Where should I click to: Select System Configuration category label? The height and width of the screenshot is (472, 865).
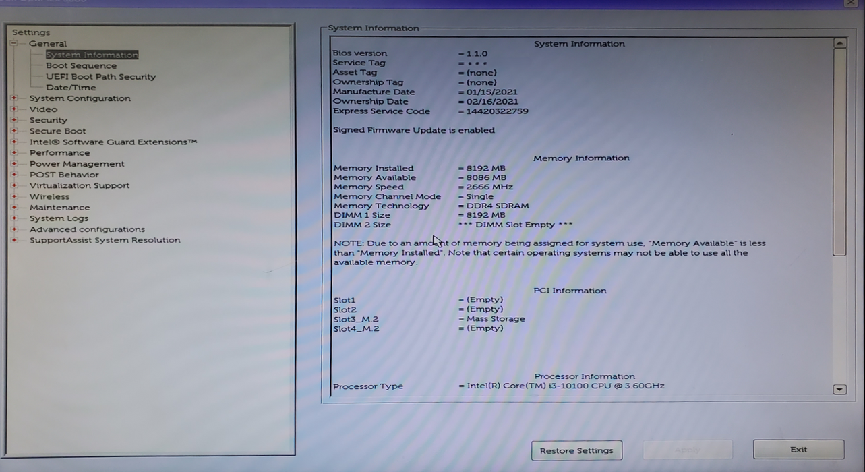(x=80, y=98)
